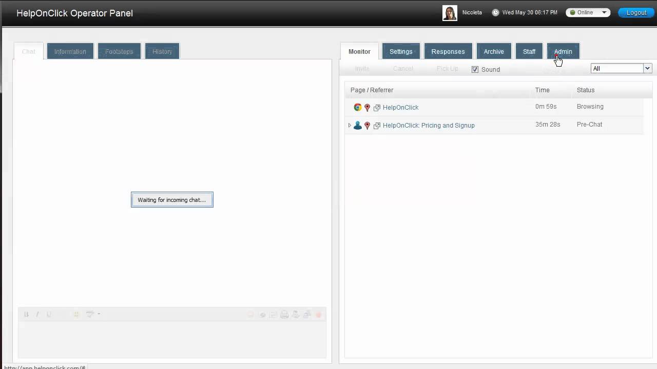Click the 0m 59s time value
Screen dimensions: 657x369
point(546,107)
